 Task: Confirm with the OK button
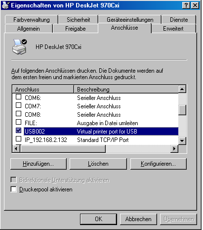(98, 219)
